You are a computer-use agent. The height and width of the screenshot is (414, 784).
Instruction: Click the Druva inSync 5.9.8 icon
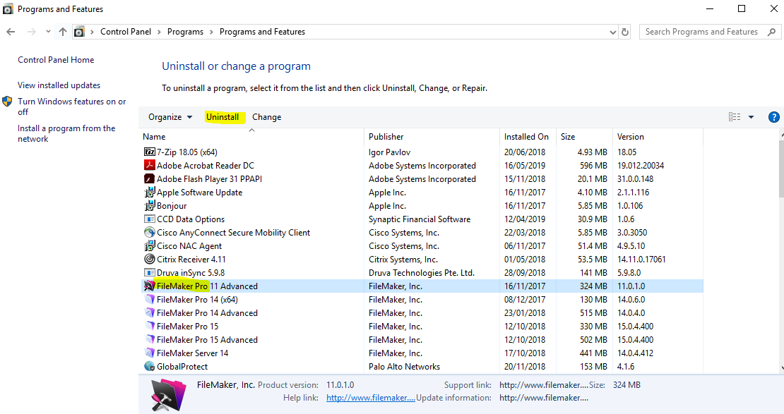[x=150, y=273]
